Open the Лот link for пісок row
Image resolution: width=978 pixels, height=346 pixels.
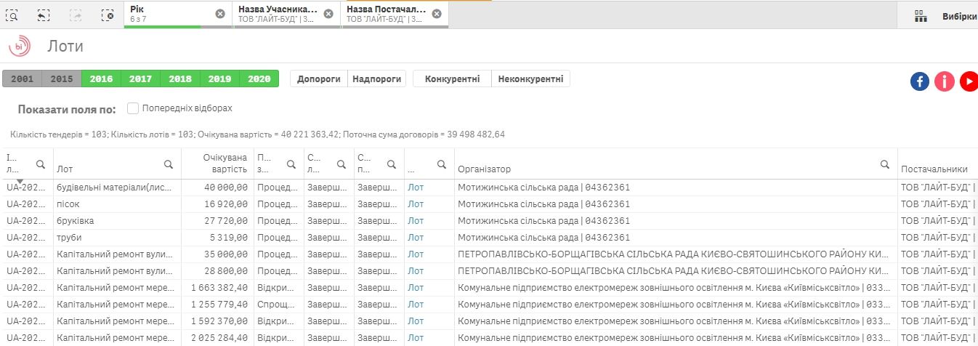[x=416, y=204]
